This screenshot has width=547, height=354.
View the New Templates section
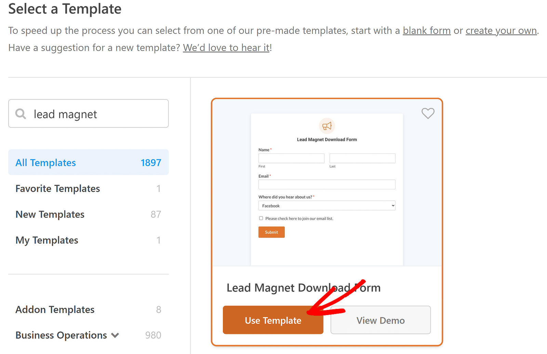(50, 214)
